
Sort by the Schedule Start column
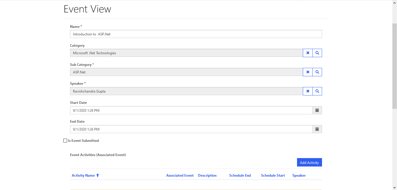pos(273,175)
